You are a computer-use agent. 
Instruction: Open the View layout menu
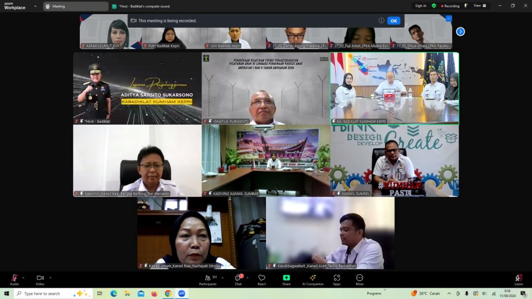tap(479, 6)
